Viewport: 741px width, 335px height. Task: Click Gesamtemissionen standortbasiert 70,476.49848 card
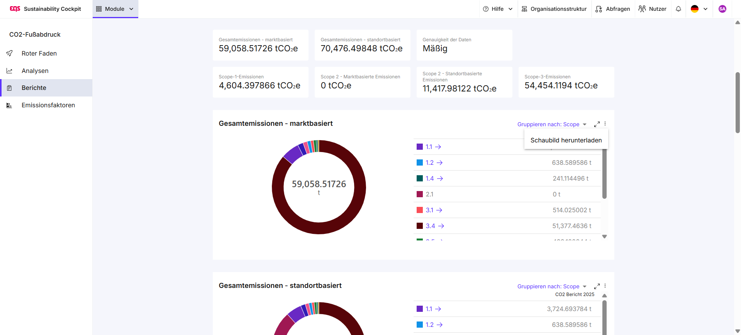(362, 45)
